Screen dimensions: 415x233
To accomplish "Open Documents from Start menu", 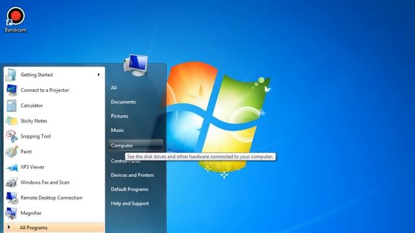I will [123, 102].
